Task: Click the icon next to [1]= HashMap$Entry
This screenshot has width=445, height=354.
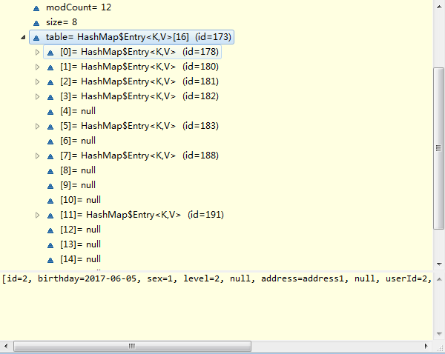Action: 50,67
